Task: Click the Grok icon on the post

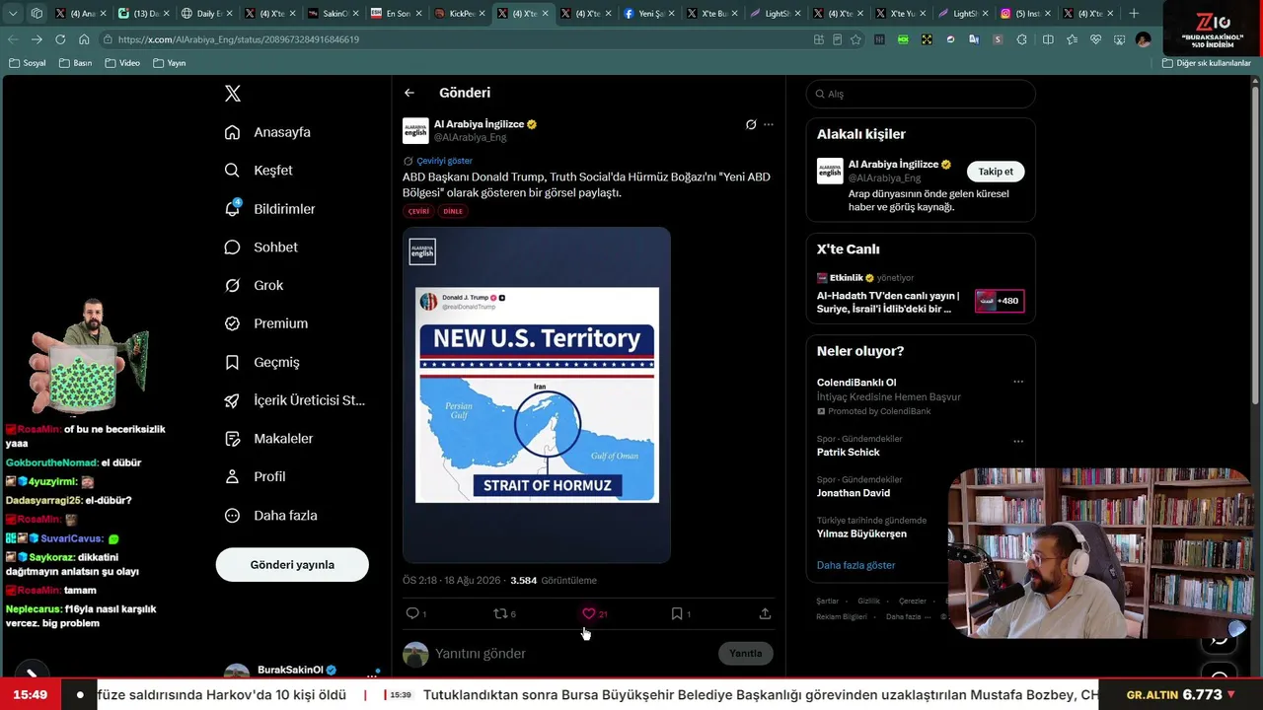Action: click(751, 124)
